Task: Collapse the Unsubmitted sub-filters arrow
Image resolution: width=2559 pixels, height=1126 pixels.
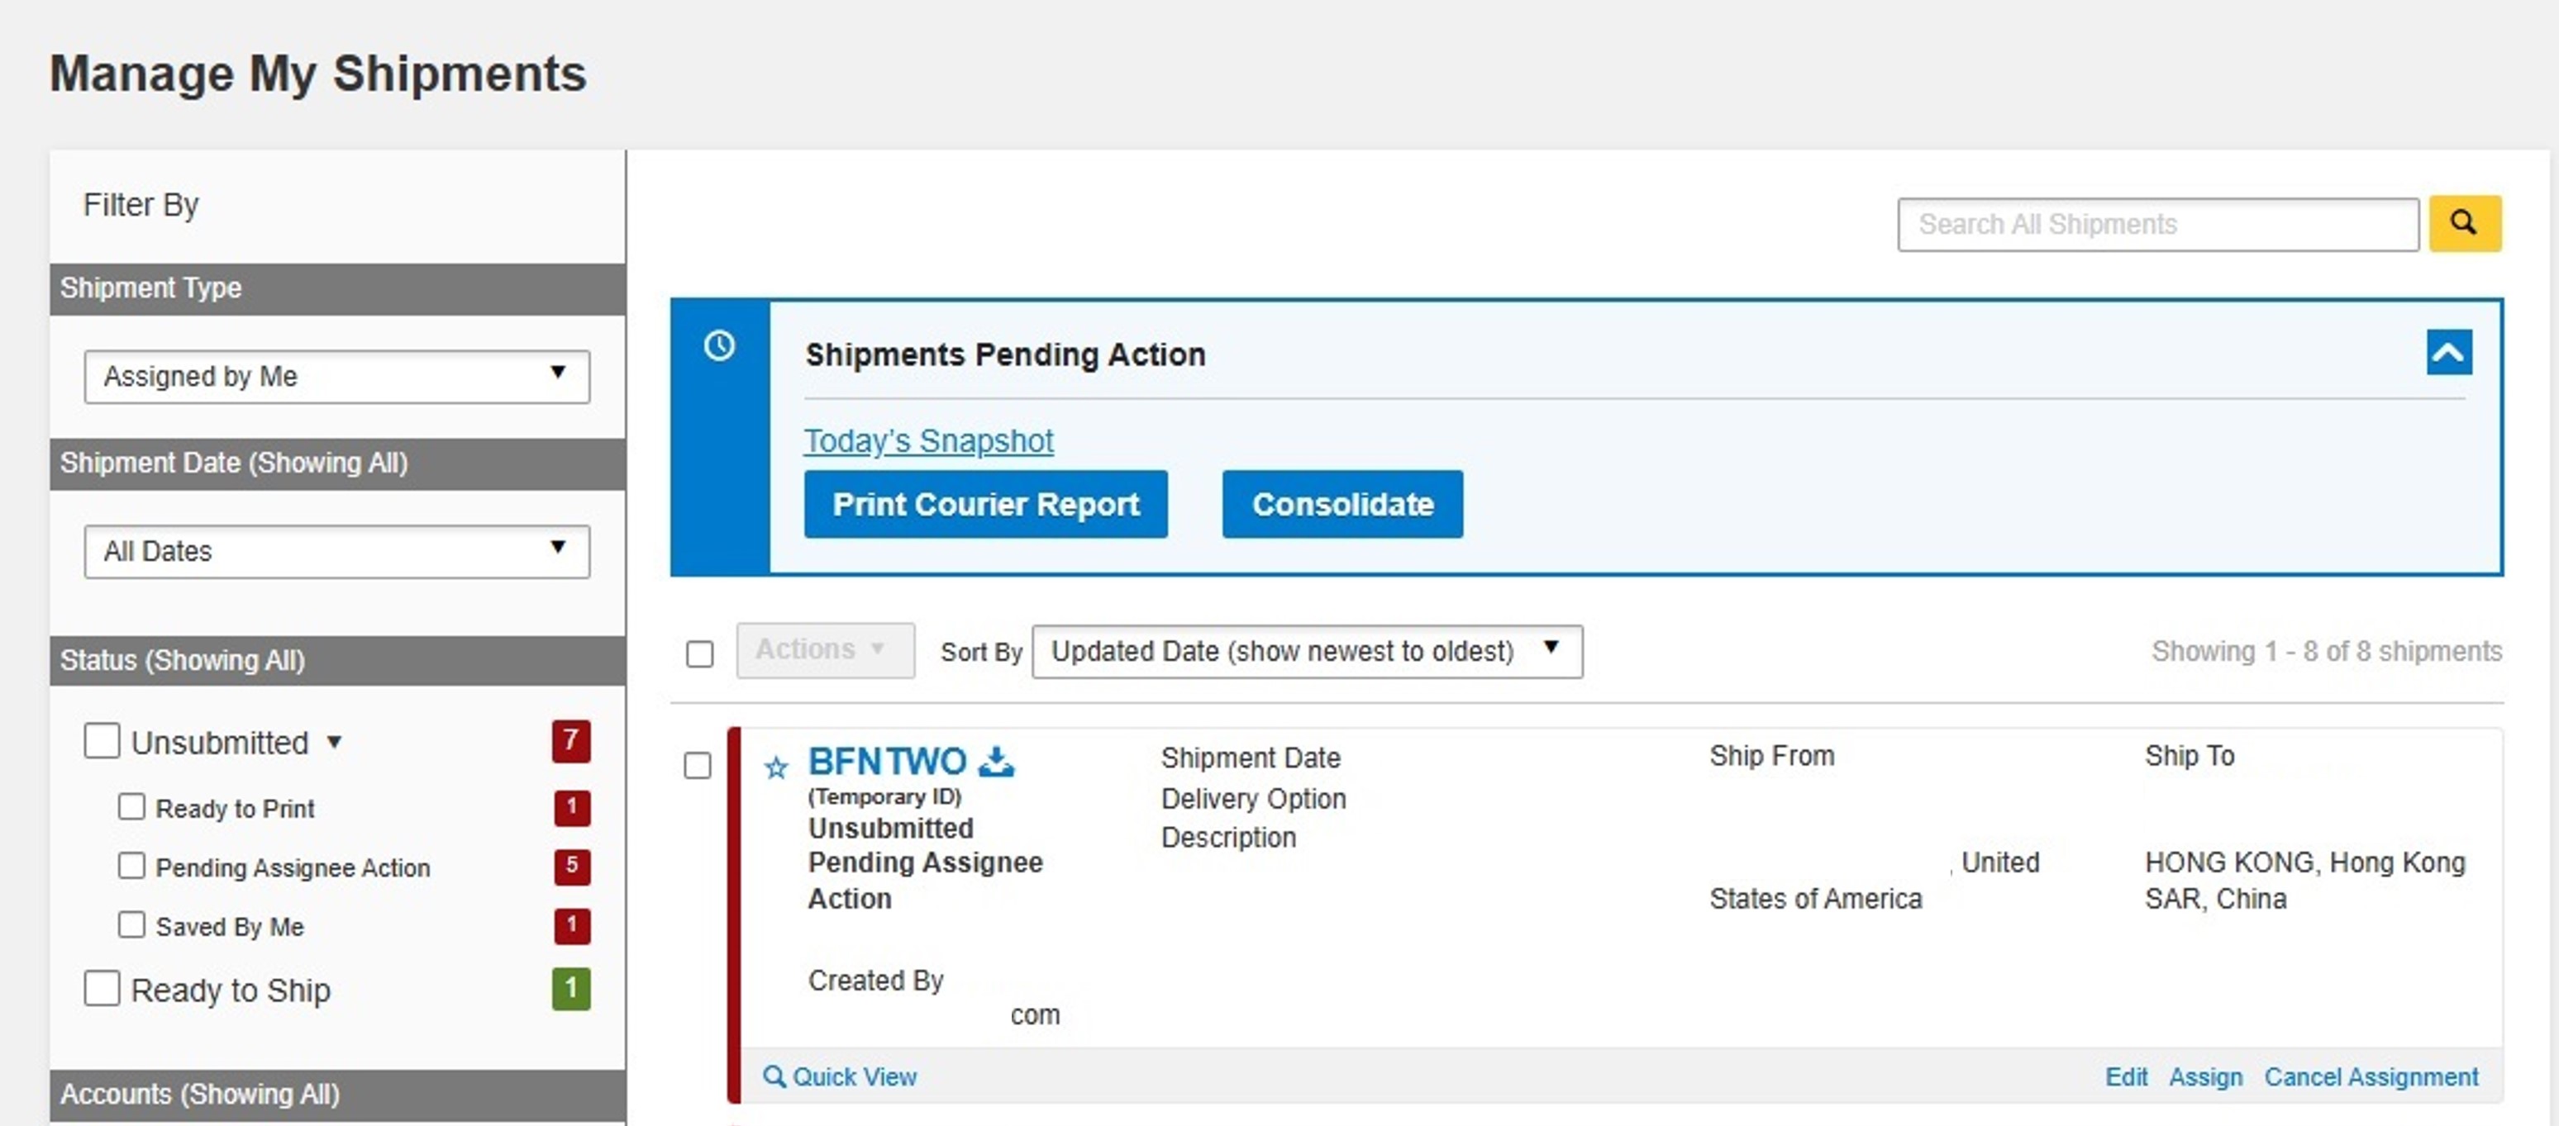Action: 335,742
